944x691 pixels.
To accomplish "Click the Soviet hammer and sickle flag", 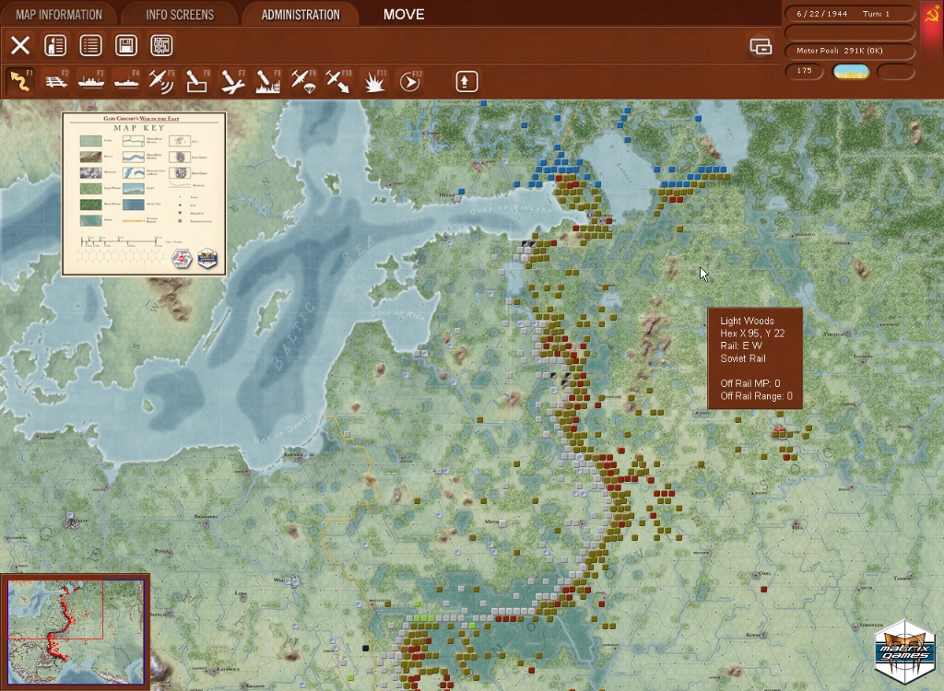I will 931,15.
